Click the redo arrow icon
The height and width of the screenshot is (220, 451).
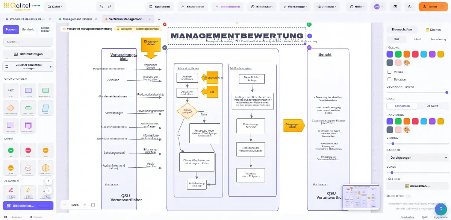[x=109, y=7]
